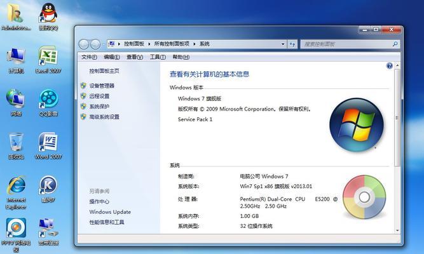Click 所有控制面板项 in the breadcrumb path
The image size is (424, 254).
coord(172,44)
